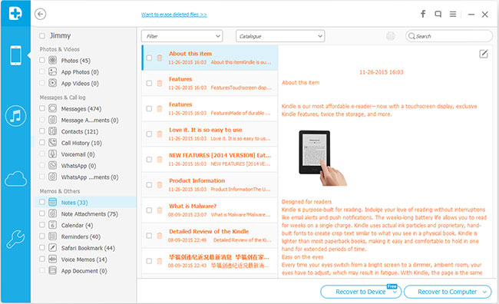
Task: Click the app logo plus icon
Action: pyautogui.click(x=15, y=13)
